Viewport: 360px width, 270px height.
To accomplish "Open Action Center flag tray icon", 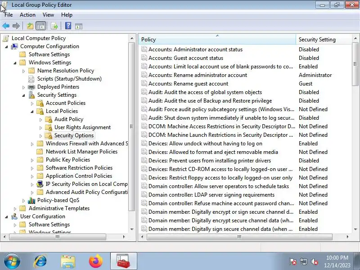I will (x=293, y=261).
